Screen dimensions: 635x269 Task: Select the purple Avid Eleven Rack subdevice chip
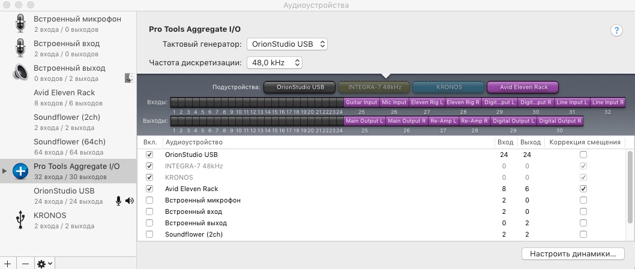click(x=523, y=87)
